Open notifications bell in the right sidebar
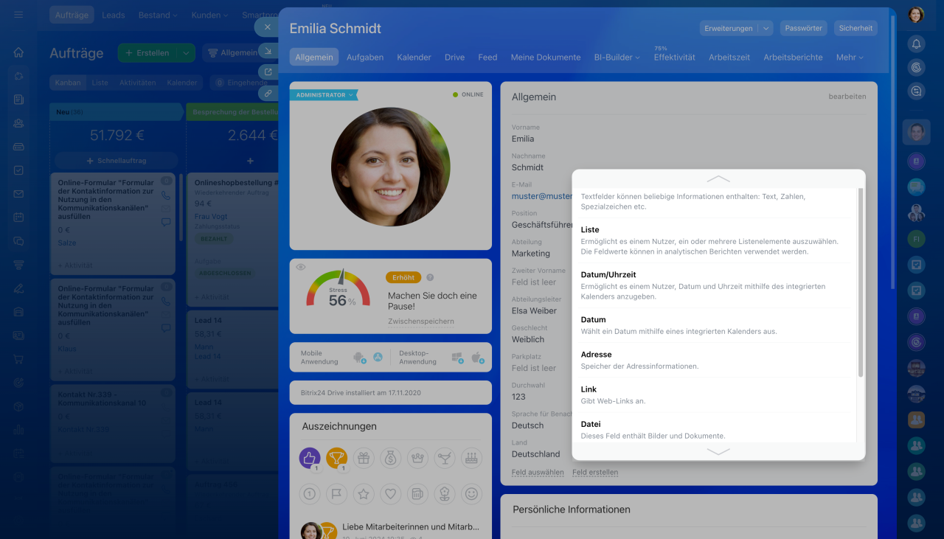The image size is (944, 539). [916, 44]
